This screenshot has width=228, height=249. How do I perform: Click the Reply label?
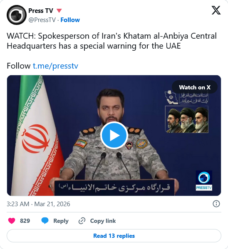coord(61,221)
